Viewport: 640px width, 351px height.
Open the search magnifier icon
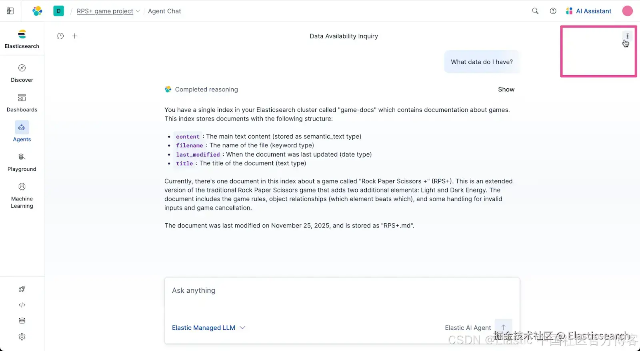[535, 11]
